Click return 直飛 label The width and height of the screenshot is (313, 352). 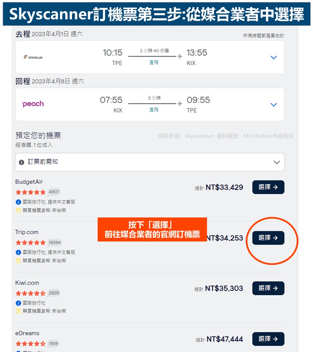tap(154, 110)
